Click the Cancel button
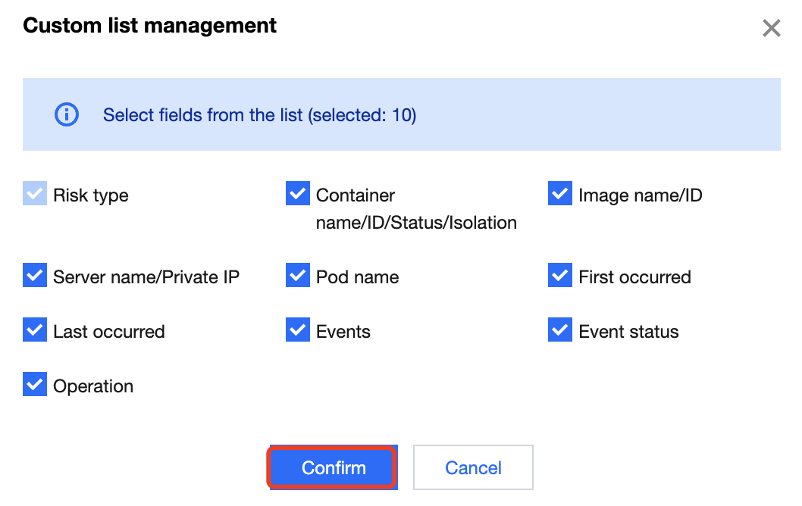Screen dimensions: 802x506 click(x=473, y=467)
